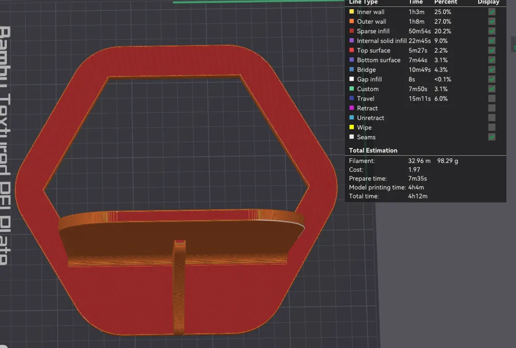The width and height of the screenshot is (516, 348).
Task: Turn on the Wipe display checkbox
Action: (x=492, y=127)
